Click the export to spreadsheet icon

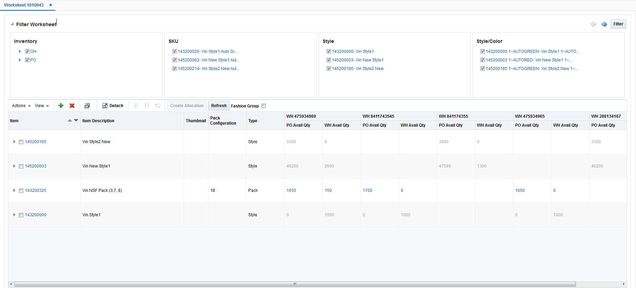pyautogui.click(x=87, y=106)
